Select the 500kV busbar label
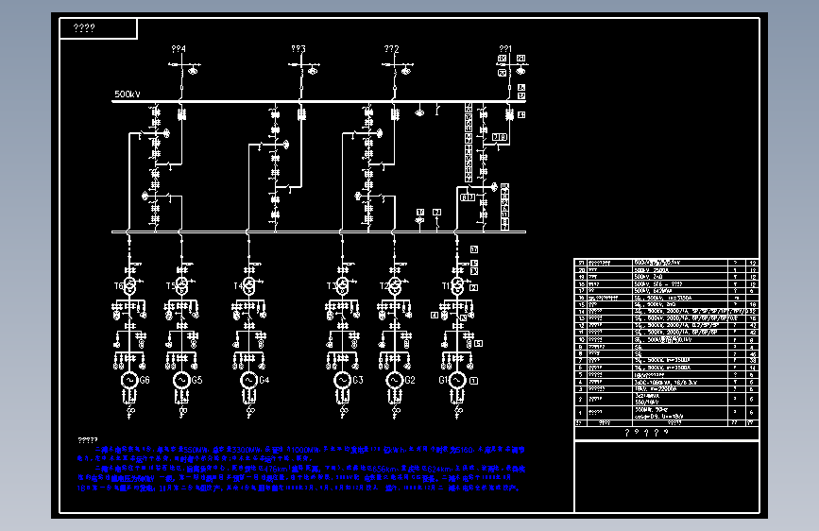 point(128,94)
